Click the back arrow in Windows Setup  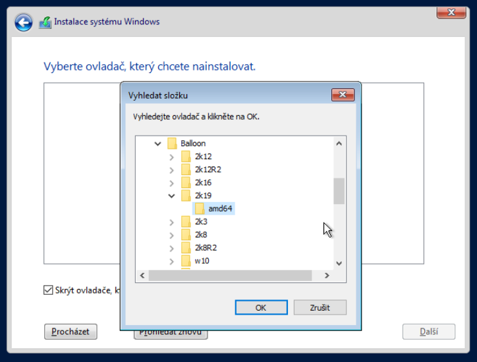(x=24, y=22)
